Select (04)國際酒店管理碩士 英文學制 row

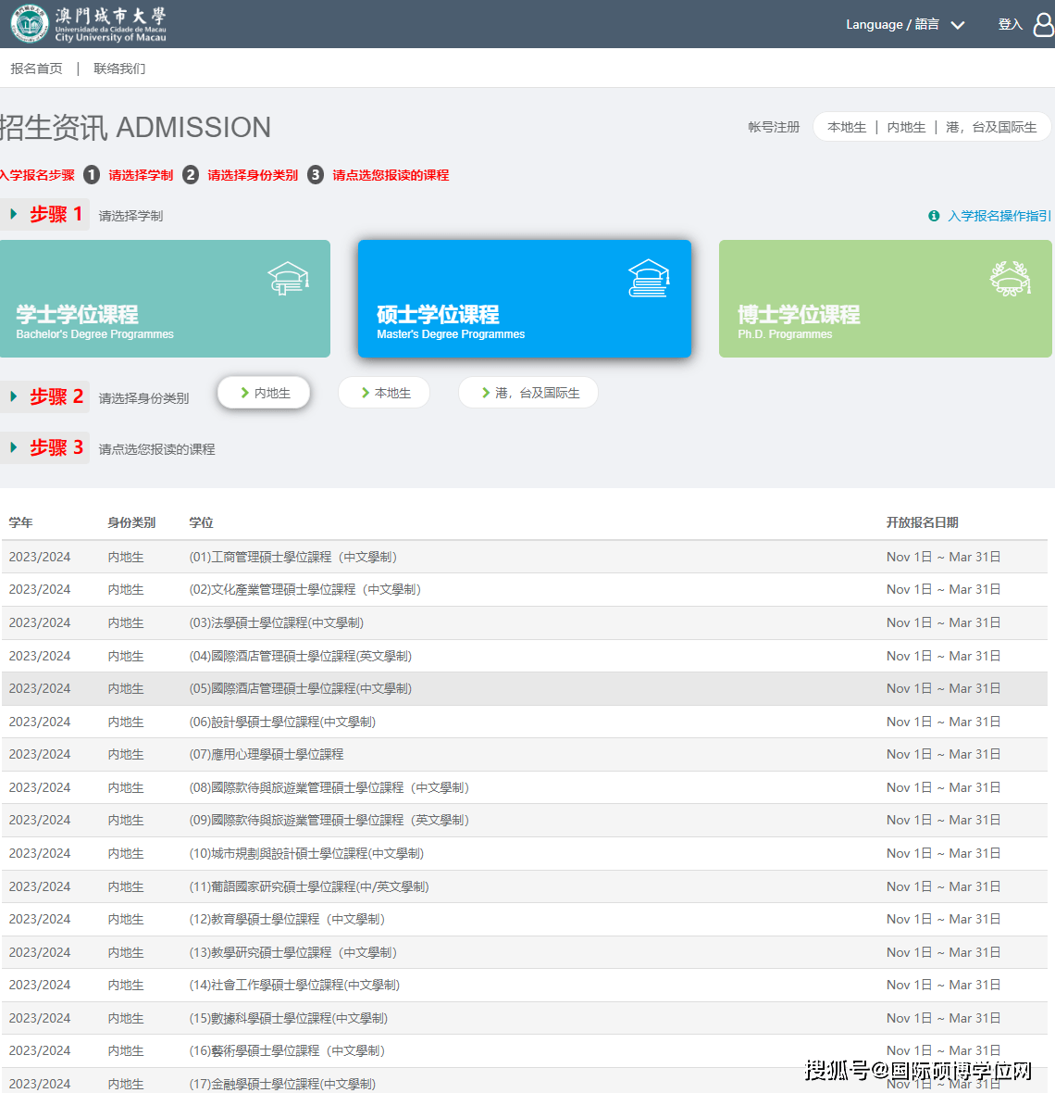click(x=525, y=656)
